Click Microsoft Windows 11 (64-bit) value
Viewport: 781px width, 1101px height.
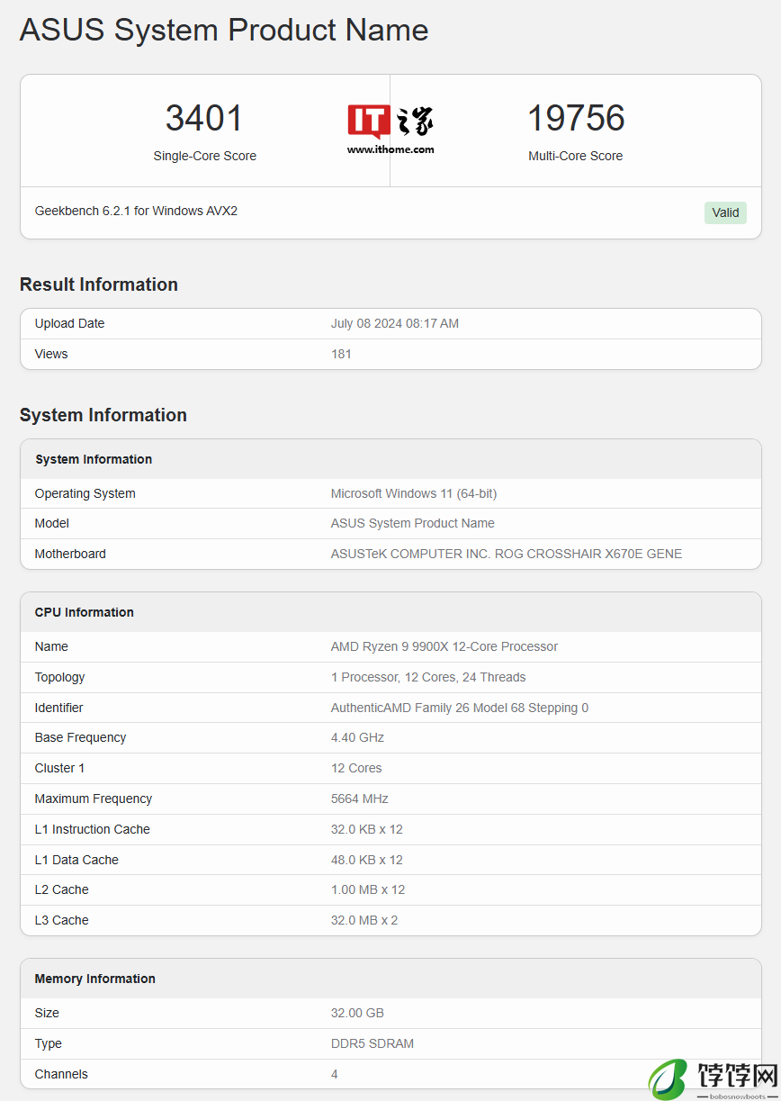pyautogui.click(x=414, y=493)
